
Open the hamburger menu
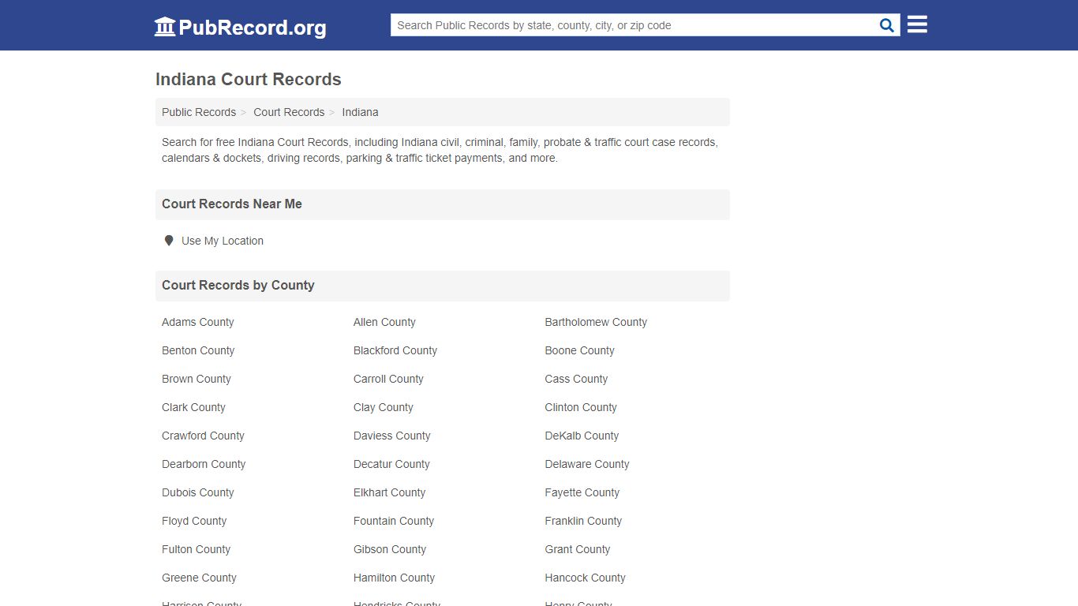(917, 24)
